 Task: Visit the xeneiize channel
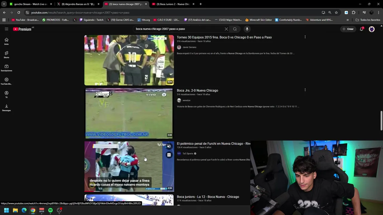tap(186, 100)
